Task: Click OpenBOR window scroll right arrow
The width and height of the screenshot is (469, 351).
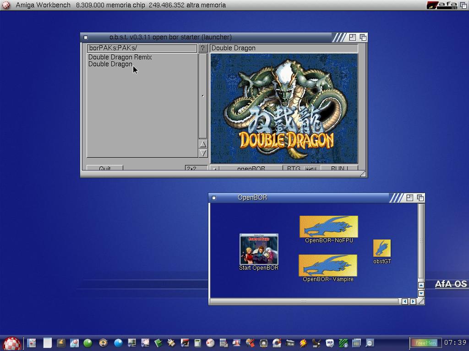Action: coord(413,302)
